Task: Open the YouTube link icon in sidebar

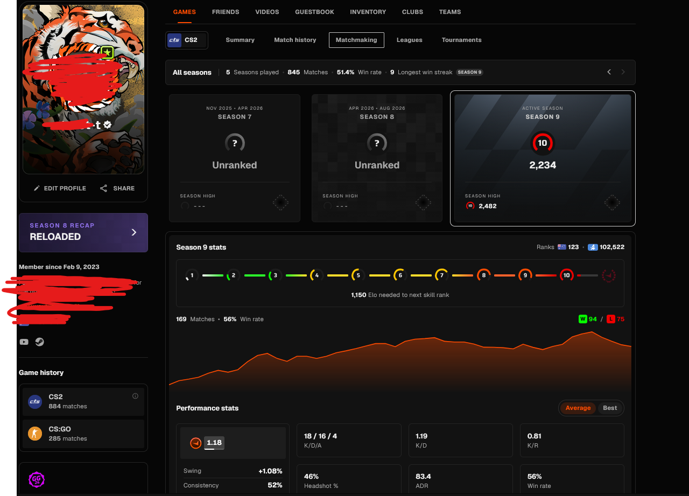Action: 24,342
